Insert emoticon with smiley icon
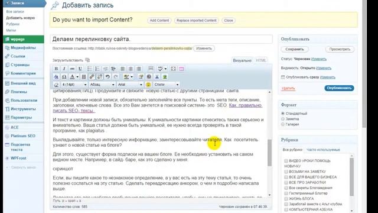 click(148, 85)
